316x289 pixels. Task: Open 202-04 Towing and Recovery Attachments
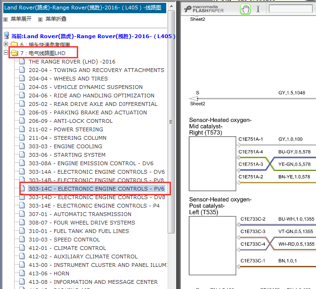coord(97,70)
